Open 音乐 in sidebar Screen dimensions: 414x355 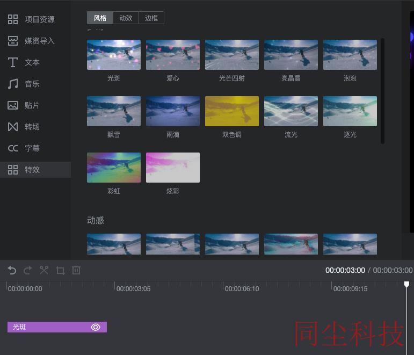[x=35, y=84]
